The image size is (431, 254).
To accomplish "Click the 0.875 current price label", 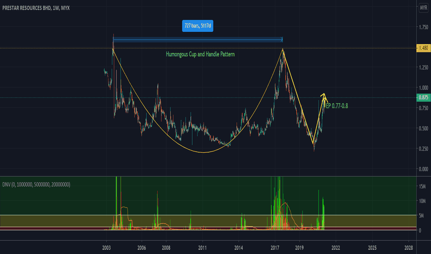I will [x=424, y=97].
